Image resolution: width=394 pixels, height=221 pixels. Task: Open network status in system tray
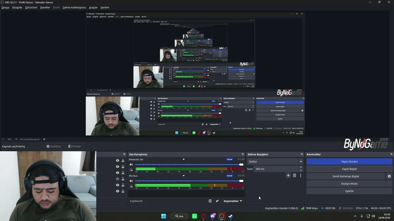click(x=368, y=216)
